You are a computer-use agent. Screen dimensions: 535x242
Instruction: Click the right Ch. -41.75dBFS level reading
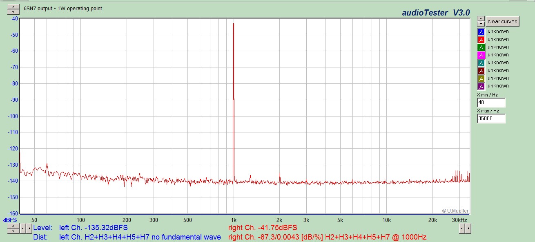pos(263,228)
